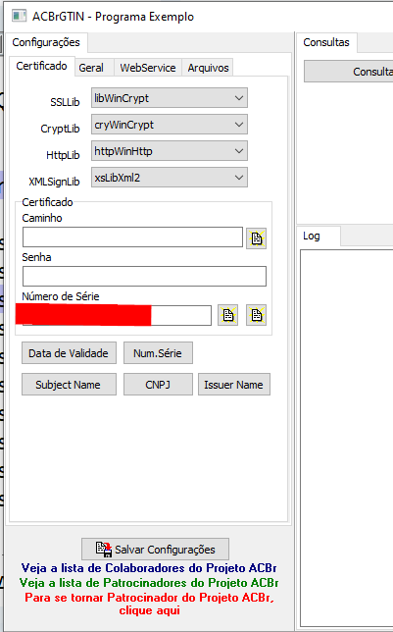
Task: Expand the CryptLib combo box
Action: [x=170, y=125]
